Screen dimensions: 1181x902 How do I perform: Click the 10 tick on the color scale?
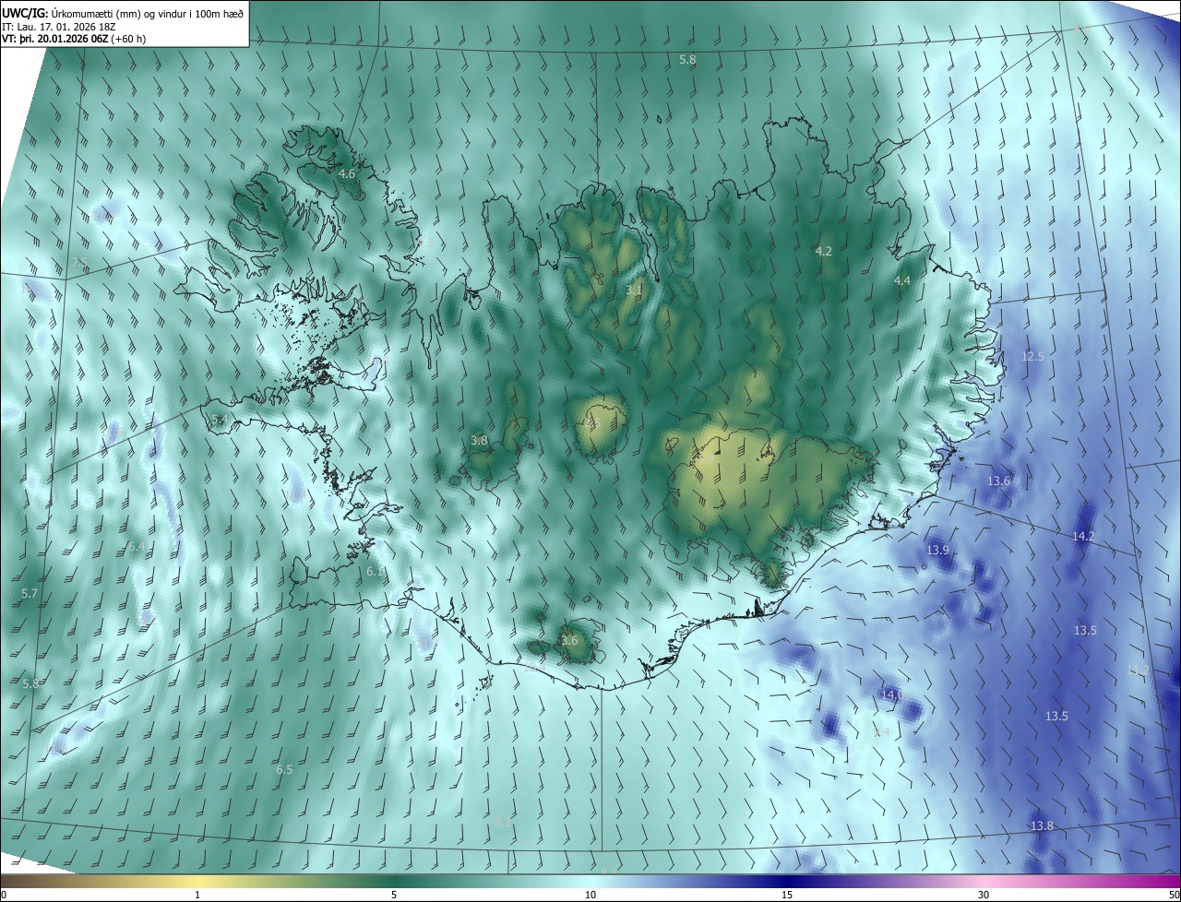coord(590,895)
